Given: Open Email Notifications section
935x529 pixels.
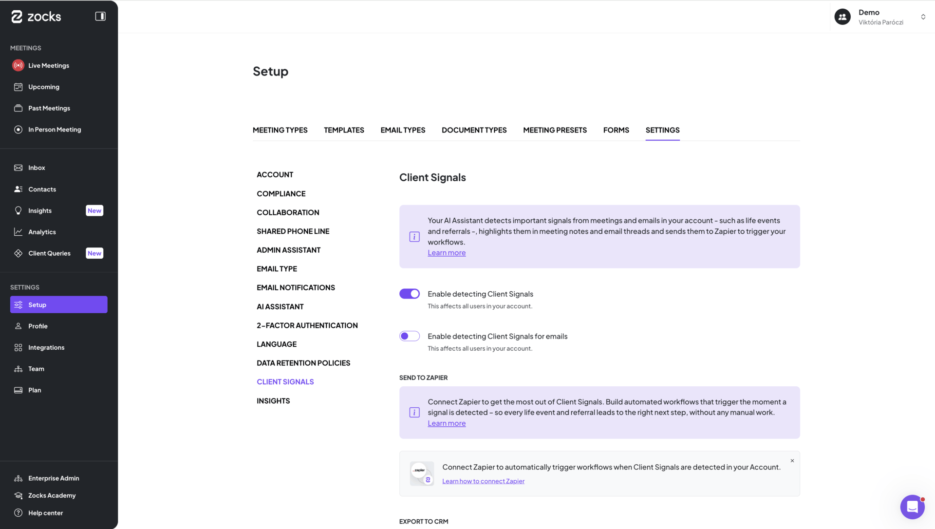Looking at the screenshot, I should pyautogui.click(x=296, y=288).
